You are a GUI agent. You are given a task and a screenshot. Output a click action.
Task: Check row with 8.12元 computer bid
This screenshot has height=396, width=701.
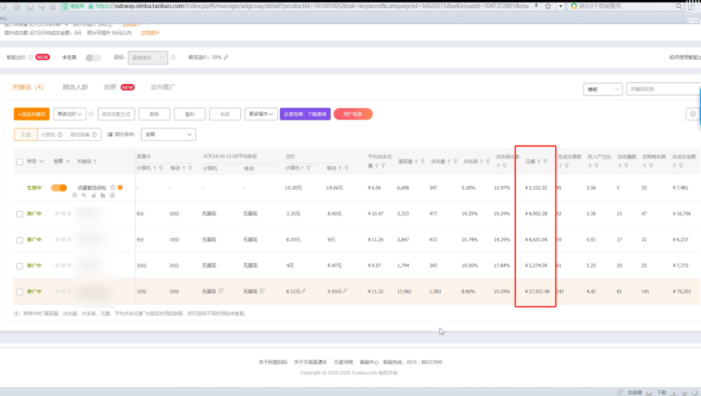19,292
